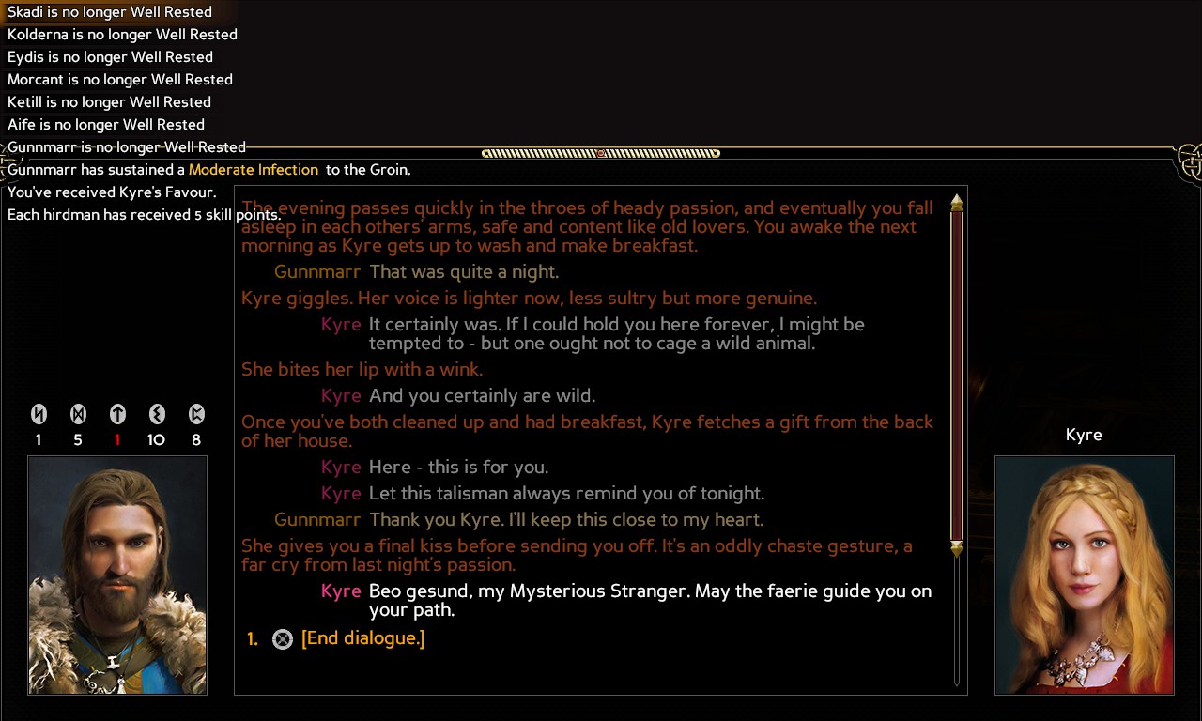Click the arrow rune icon with red value

point(117,414)
